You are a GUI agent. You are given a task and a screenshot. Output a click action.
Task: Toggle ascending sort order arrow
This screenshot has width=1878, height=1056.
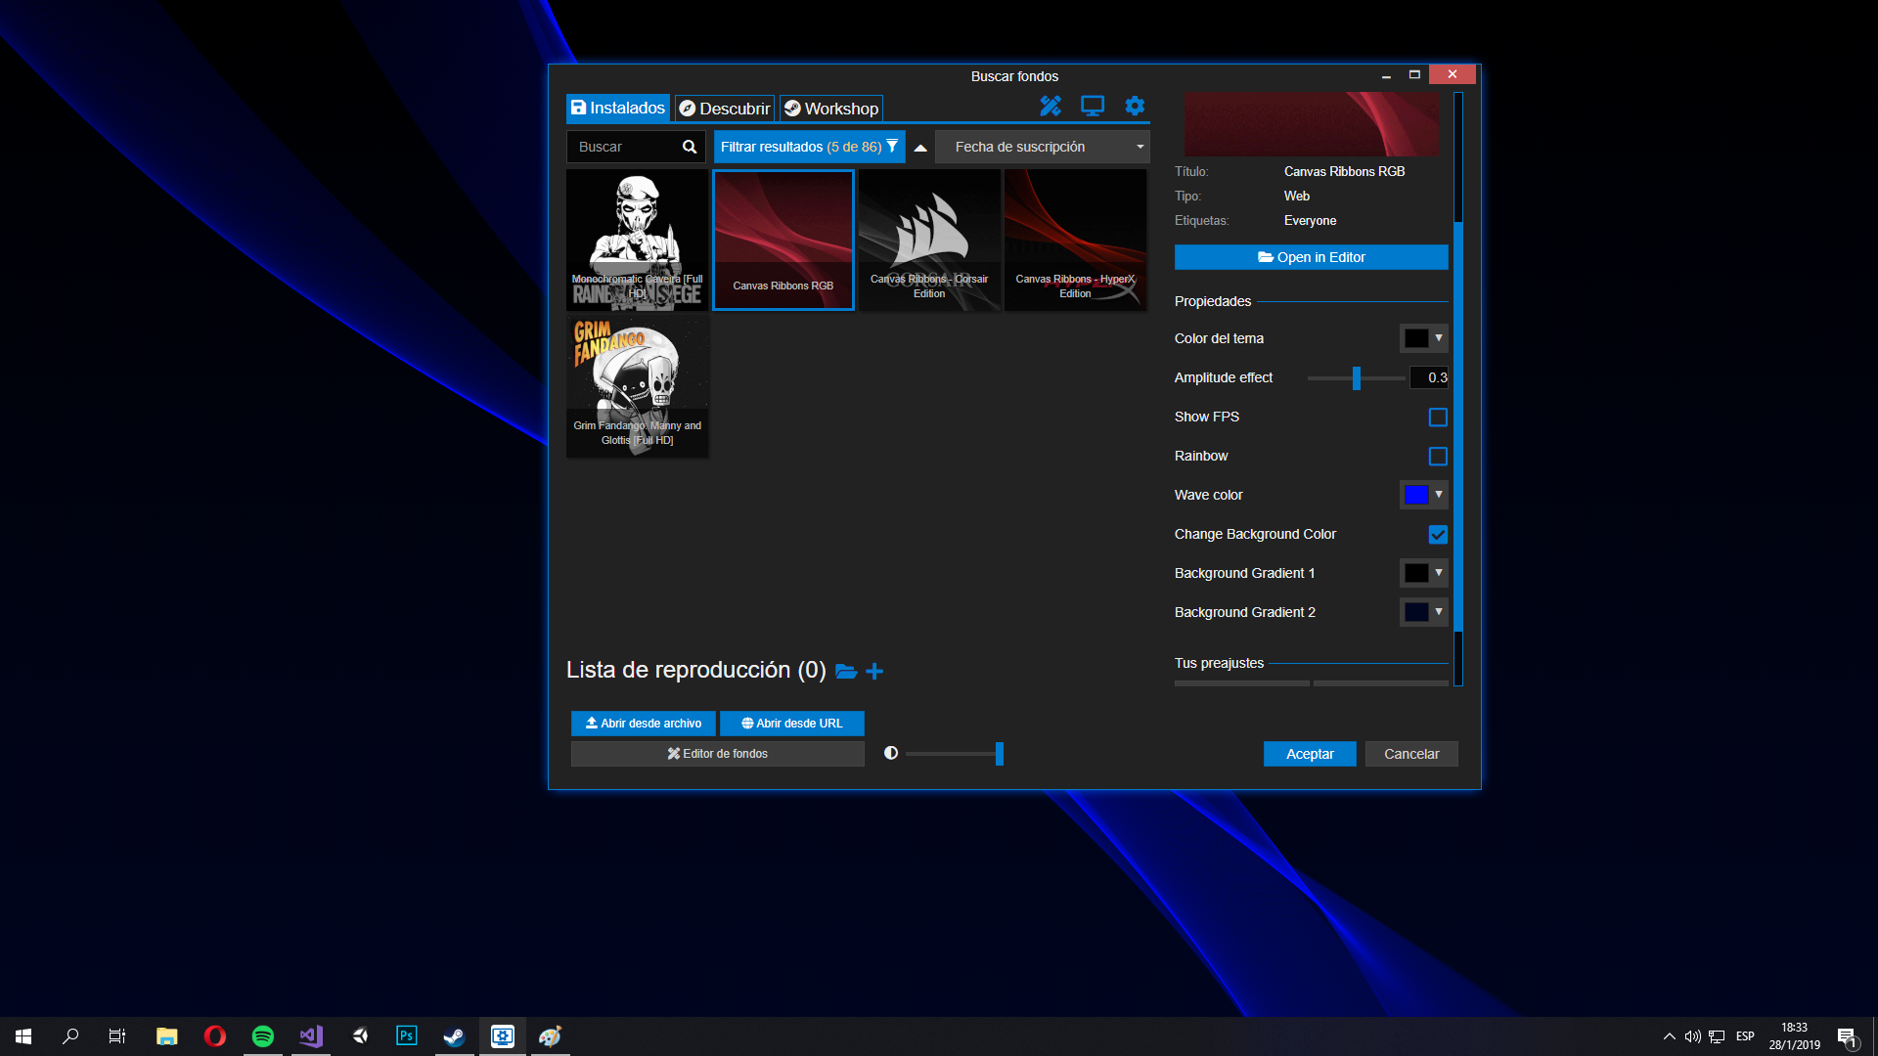(919, 148)
